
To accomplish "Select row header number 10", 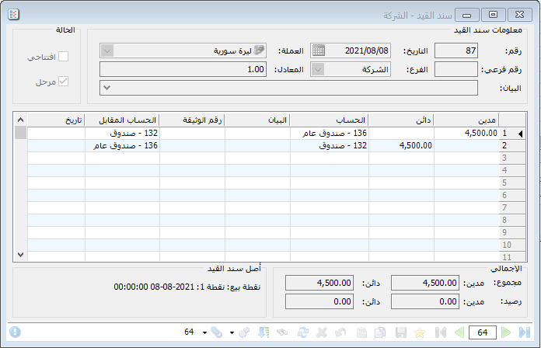I will [512, 245].
